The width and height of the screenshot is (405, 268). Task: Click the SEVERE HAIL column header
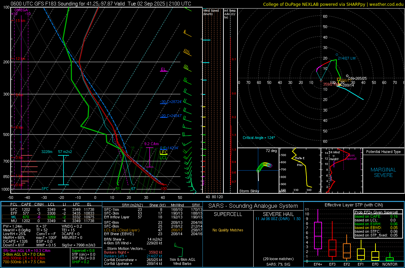(278, 214)
